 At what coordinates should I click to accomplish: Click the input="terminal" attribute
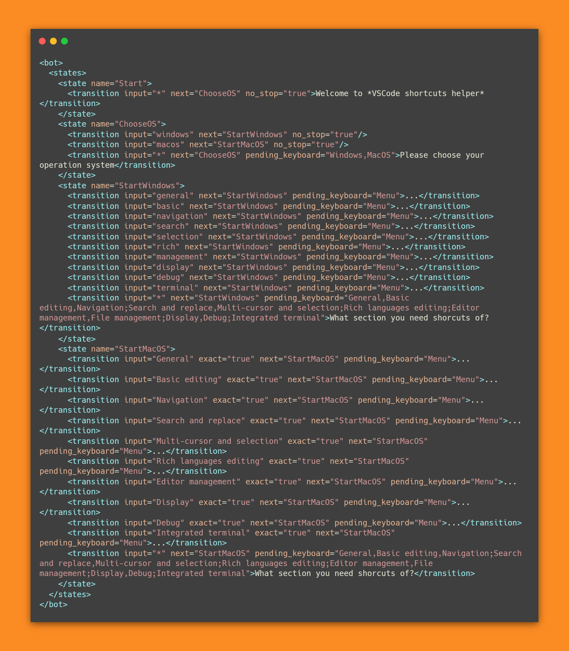point(161,287)
